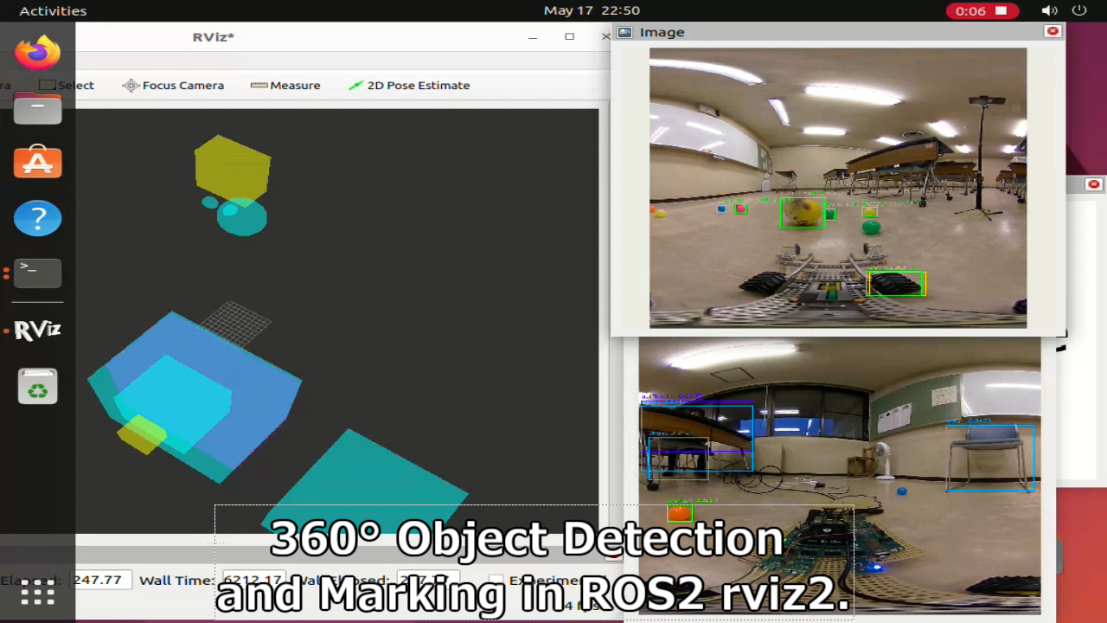Activate the Measure tool in RViz
The height and width of the screenshot is (623, 1107).
[285, 86]
